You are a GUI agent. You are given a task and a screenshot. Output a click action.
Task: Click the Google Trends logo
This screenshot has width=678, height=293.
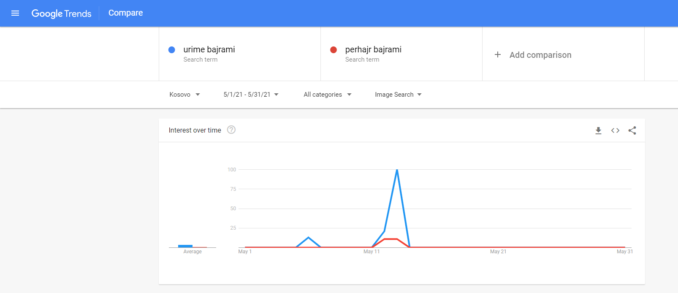point(61,14)
